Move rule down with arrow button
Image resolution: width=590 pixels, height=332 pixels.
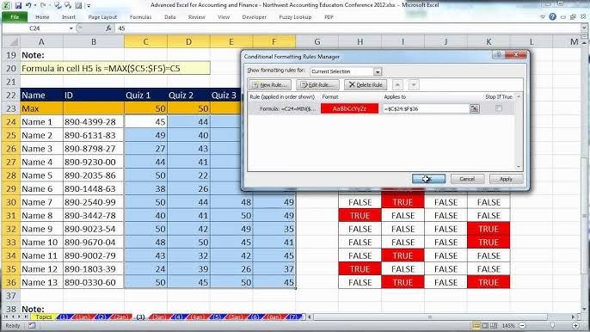point(413,84)
